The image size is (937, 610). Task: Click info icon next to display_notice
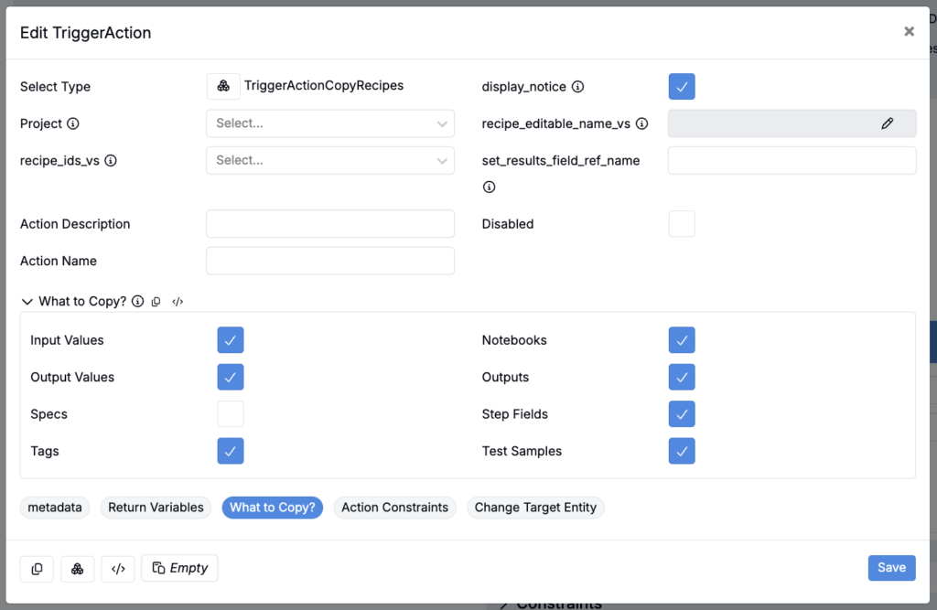point(578,87)
